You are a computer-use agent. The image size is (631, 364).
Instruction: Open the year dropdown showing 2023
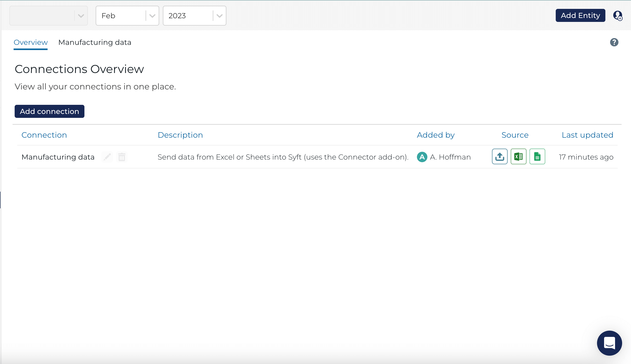pos(194,15)
